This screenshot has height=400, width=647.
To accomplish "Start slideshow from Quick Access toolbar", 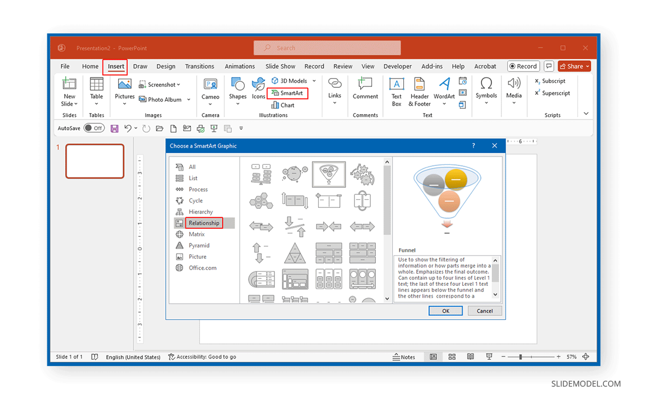I will 214,129.
